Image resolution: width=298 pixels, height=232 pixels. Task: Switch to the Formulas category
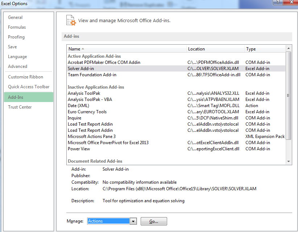coord(17,27)
